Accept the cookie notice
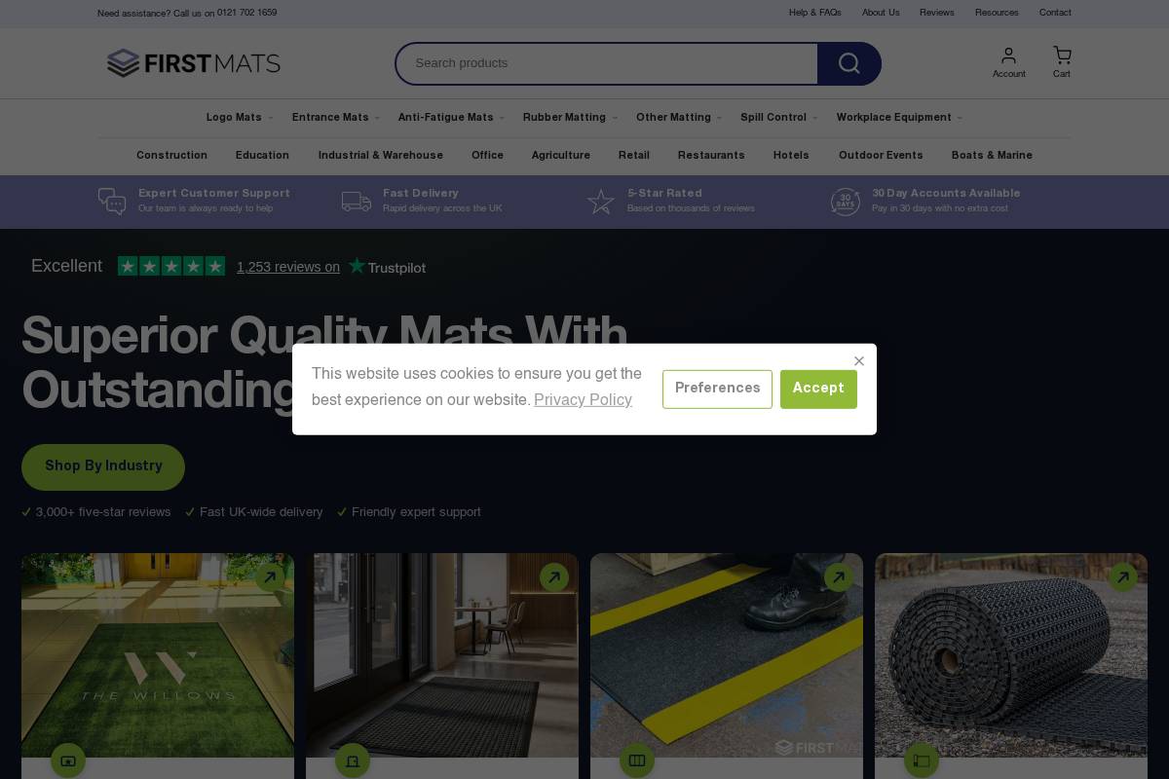The width and height of the screenshot is (1169, 779). pyautogui.click(x=818, y=389)
